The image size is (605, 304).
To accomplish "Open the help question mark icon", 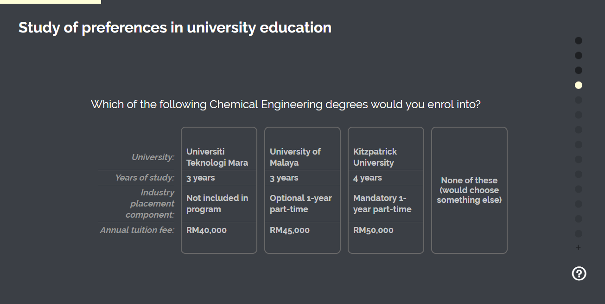I will pos(579,274).
